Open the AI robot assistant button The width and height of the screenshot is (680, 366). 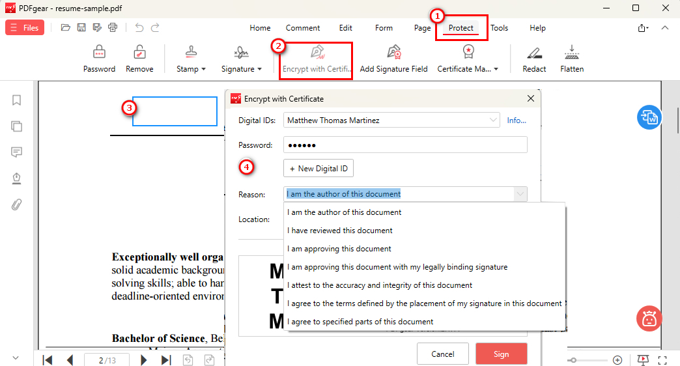649,318
